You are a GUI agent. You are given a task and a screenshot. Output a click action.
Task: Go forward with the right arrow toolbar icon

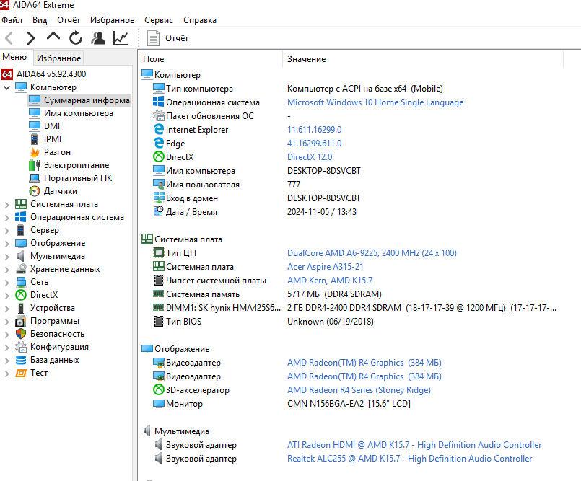click(31, 37)
